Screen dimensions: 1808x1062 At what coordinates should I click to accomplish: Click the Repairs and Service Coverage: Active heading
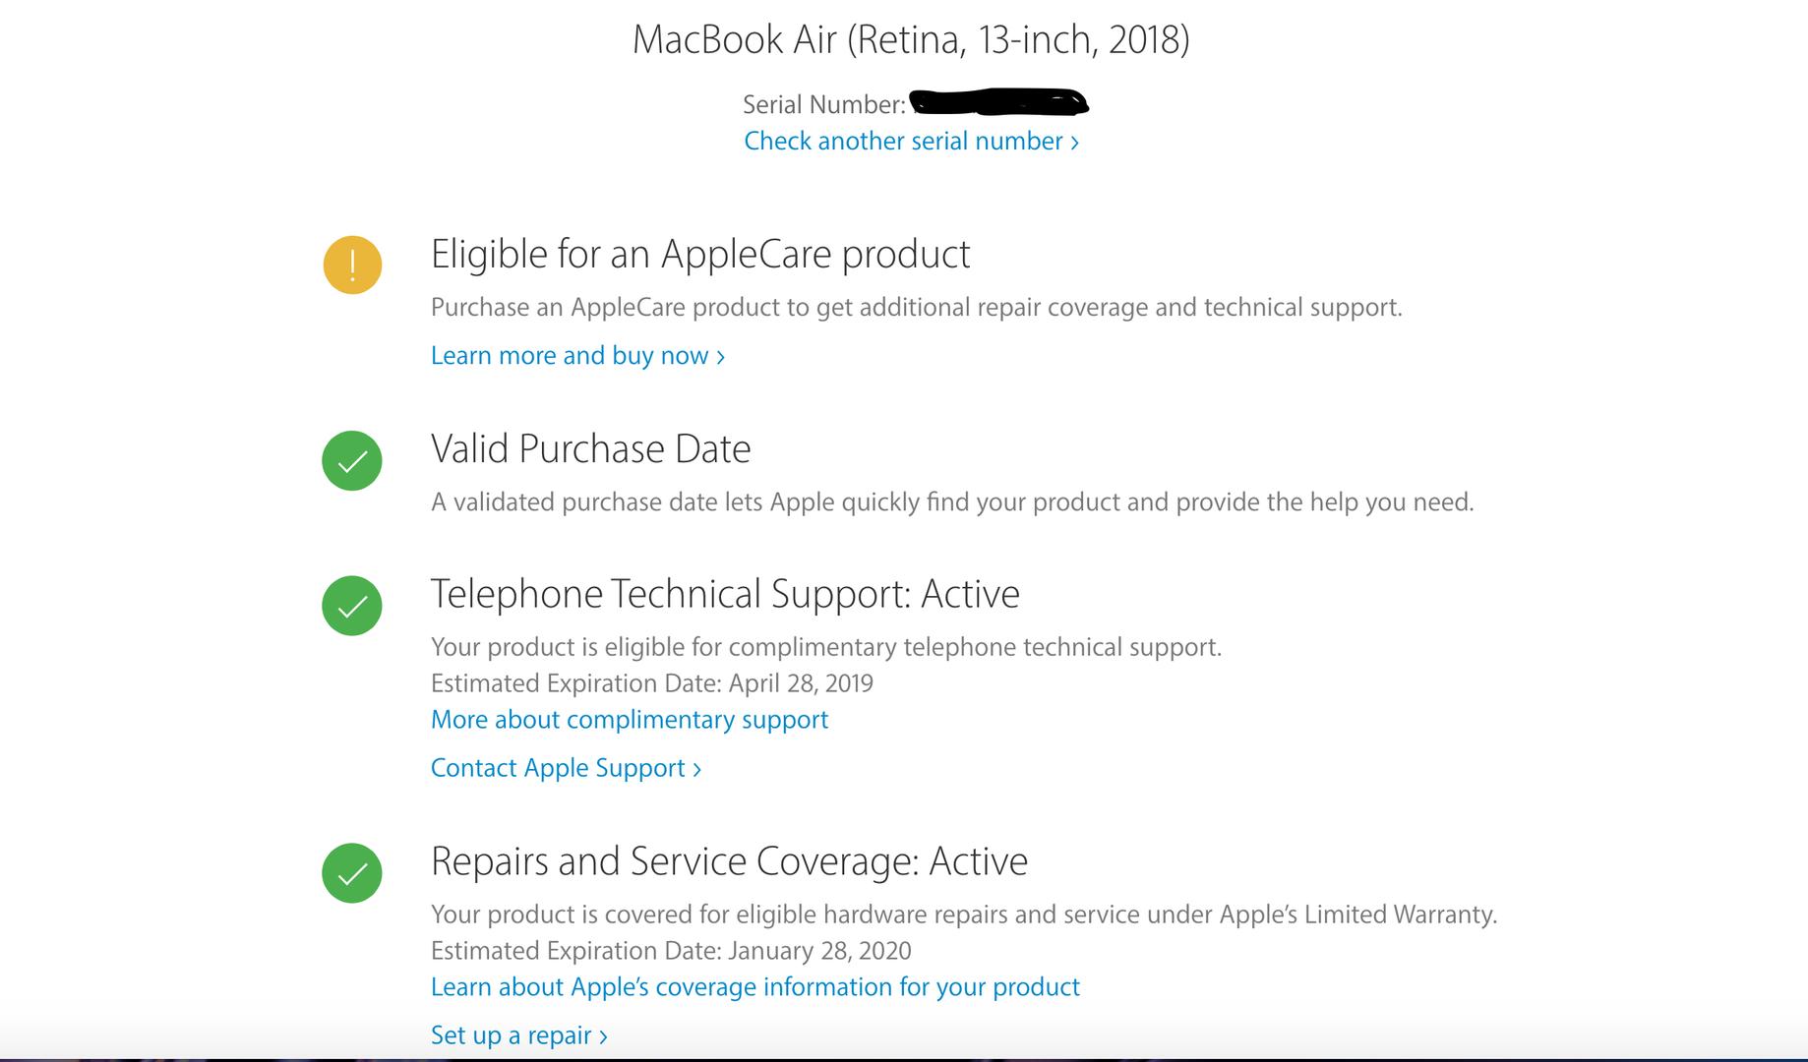click(729, 861)
